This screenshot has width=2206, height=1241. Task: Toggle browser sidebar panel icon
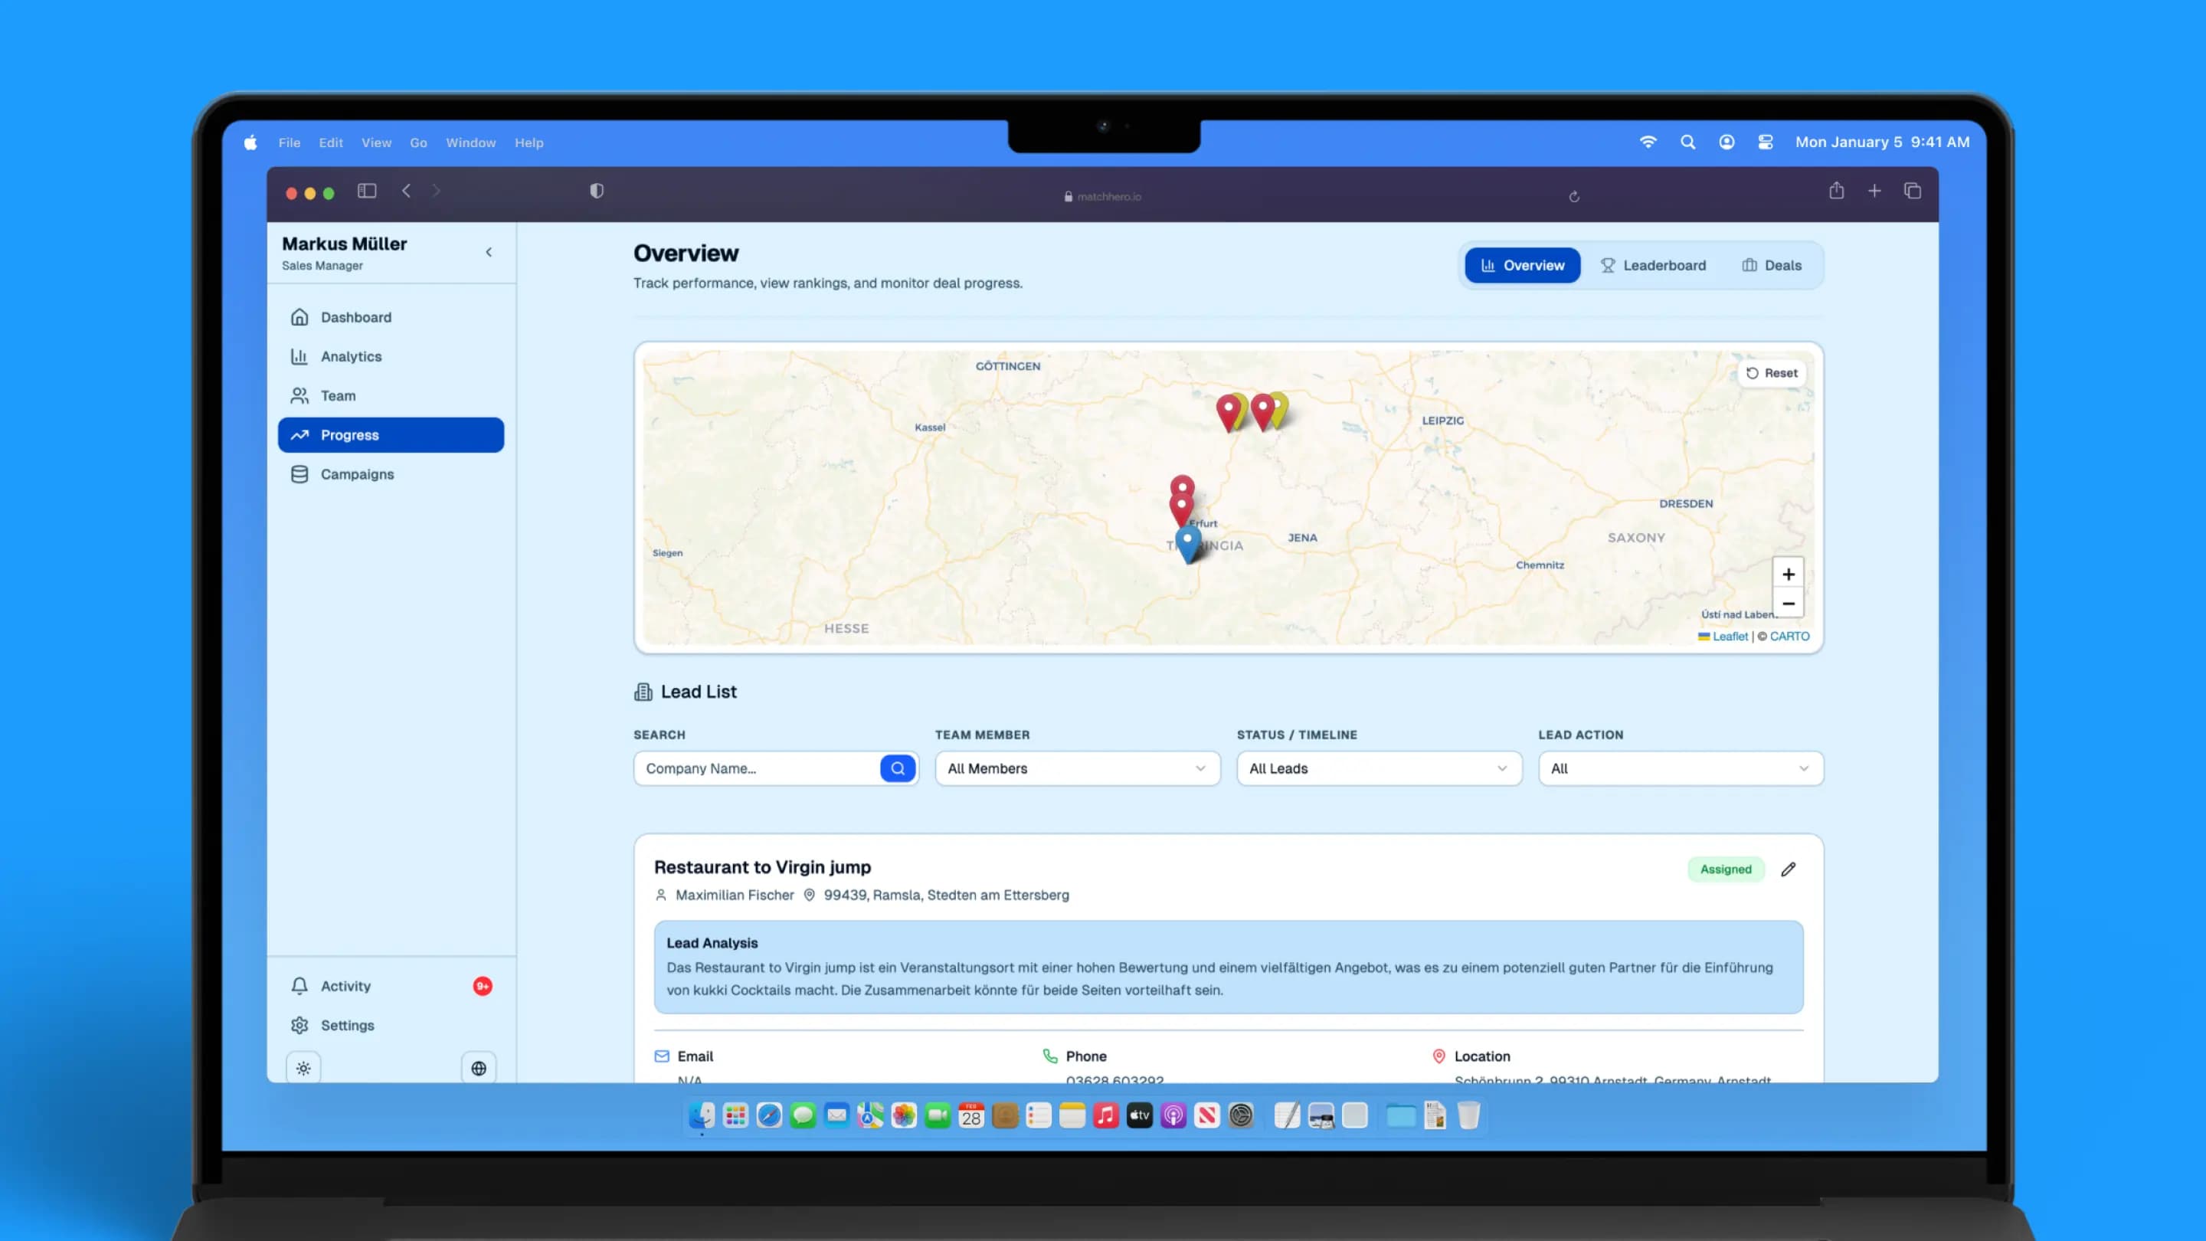click(x=367, y=191)
